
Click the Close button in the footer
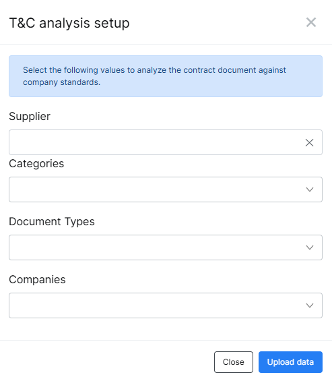[234, 362]
